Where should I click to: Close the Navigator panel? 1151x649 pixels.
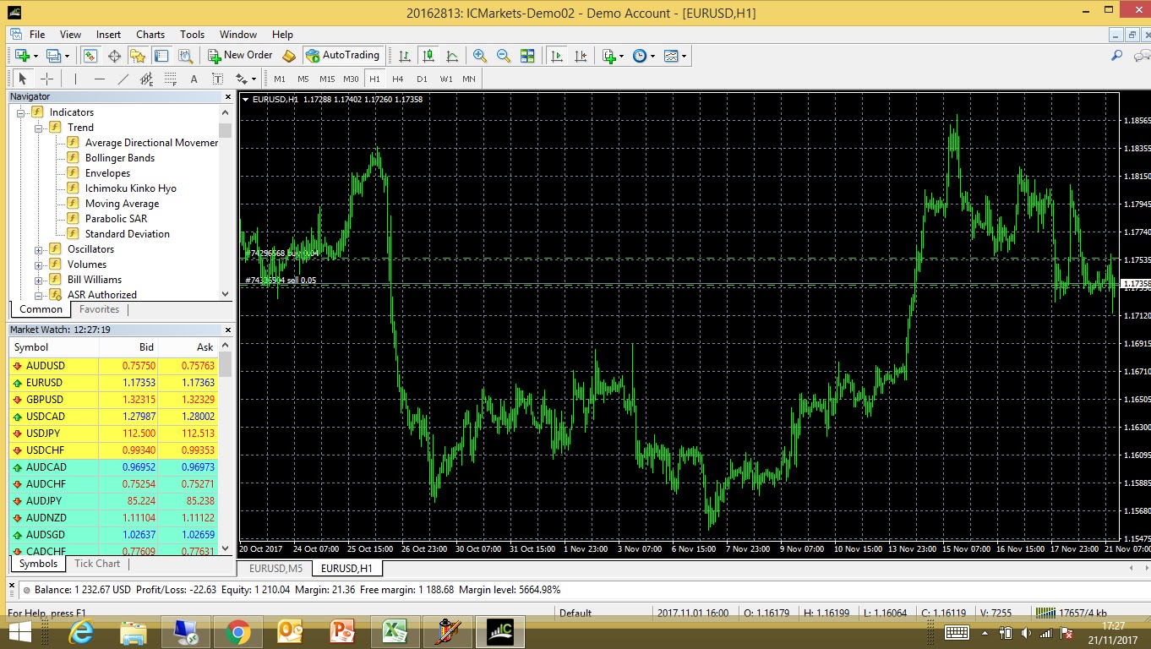(226, 97)
